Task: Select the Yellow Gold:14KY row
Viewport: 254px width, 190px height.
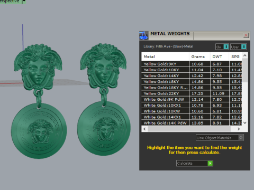Action: tap(192, 76)
